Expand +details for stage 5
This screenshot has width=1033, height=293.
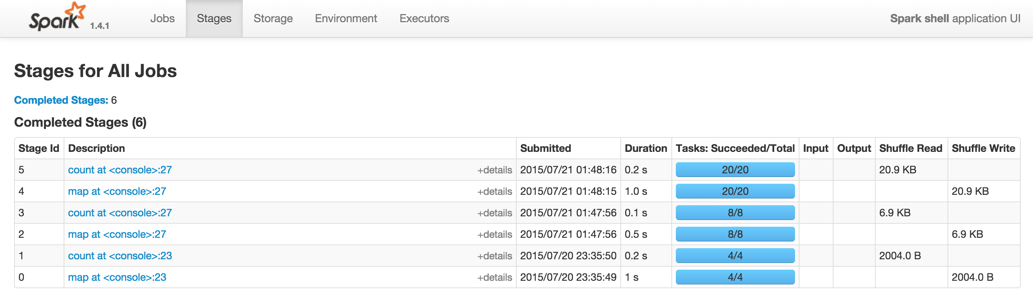pos(494,170)
